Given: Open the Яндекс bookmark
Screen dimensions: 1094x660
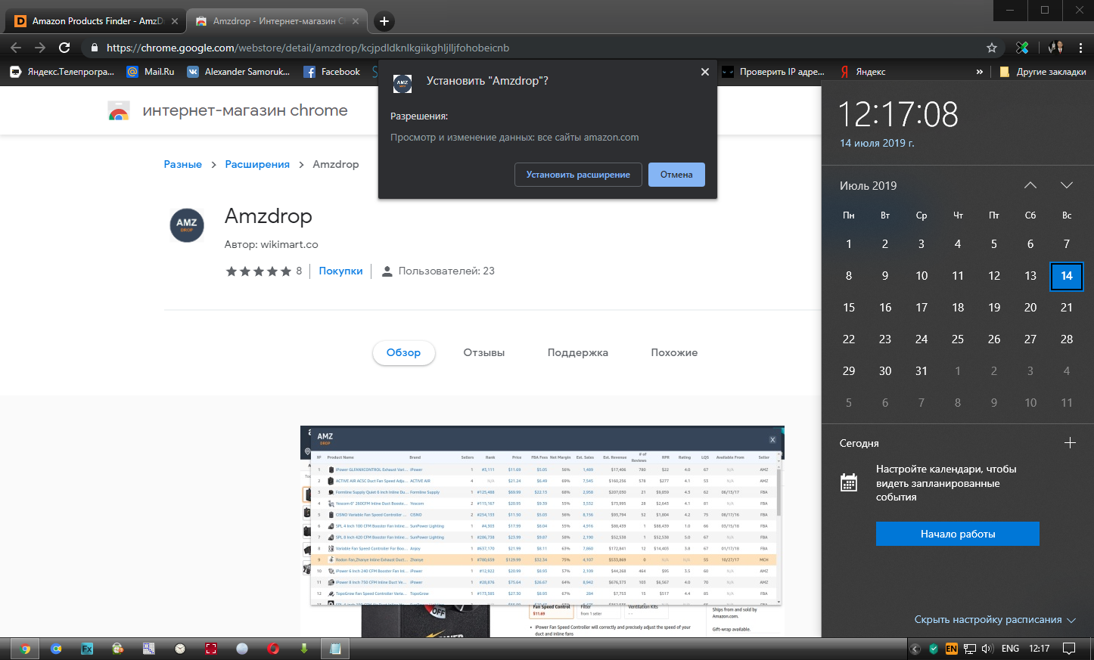Looking at the screenshot, I should tap(862, 72).
